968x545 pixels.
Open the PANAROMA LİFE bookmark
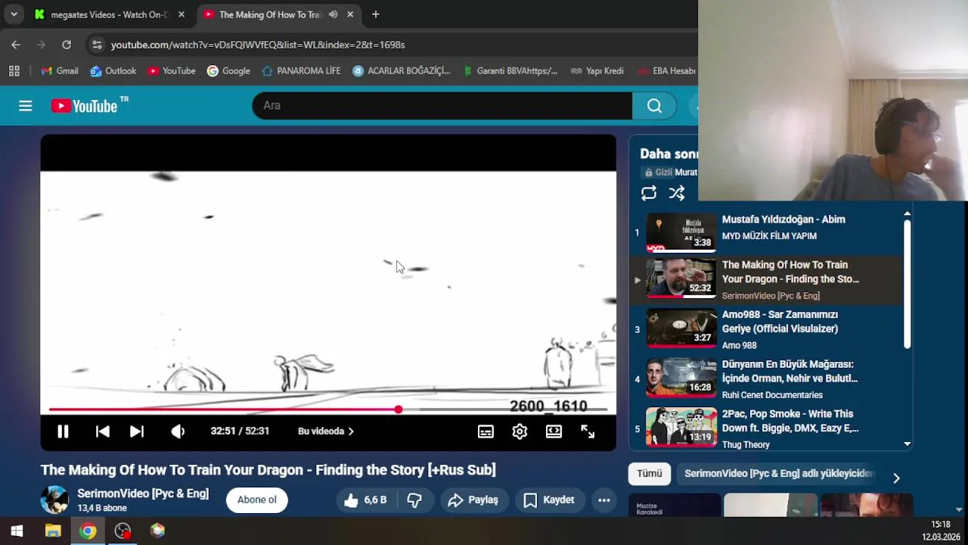tap(301, 71)
